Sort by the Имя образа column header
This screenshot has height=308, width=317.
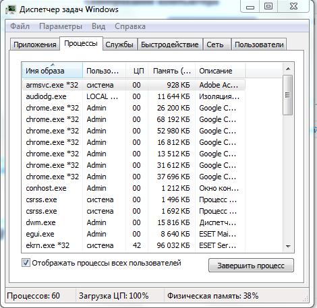click(x=53, y=71)
